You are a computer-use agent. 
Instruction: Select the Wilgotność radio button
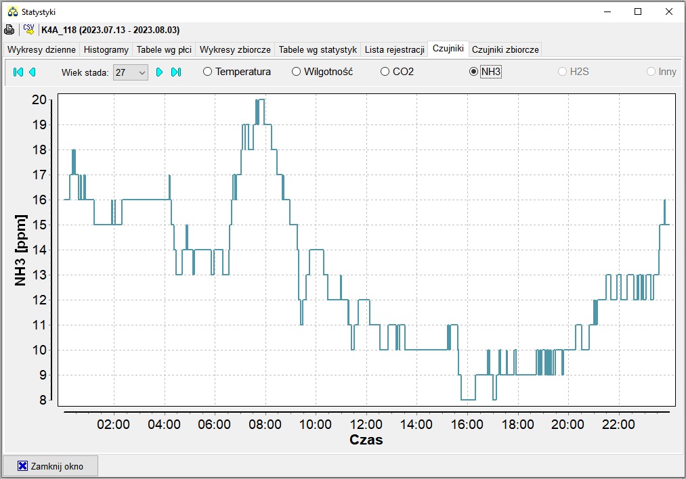[297, 72]
